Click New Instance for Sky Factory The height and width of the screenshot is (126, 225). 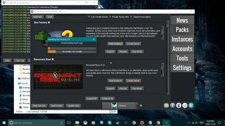[x=115, y=44]
